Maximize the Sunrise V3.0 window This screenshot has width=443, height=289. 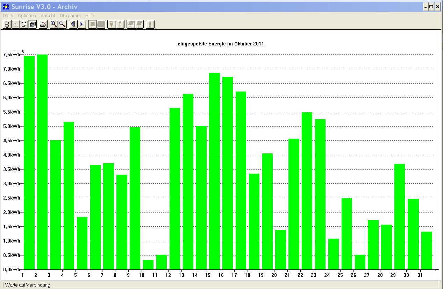pos(431,6)
